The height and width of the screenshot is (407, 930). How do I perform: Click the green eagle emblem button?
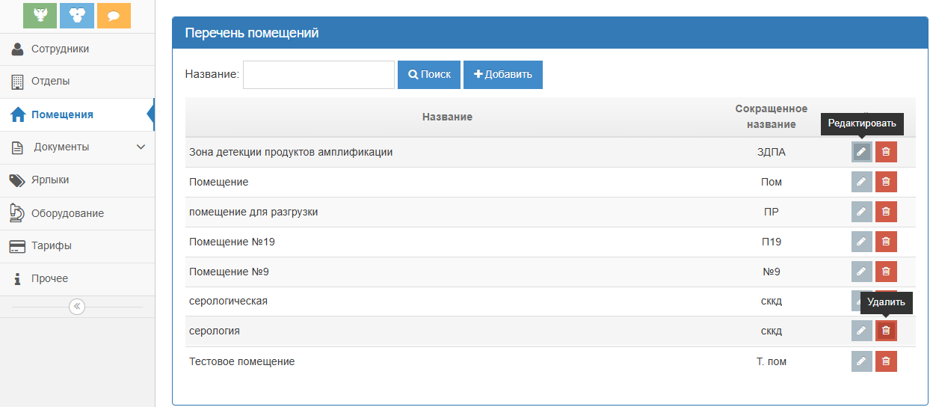40,16
